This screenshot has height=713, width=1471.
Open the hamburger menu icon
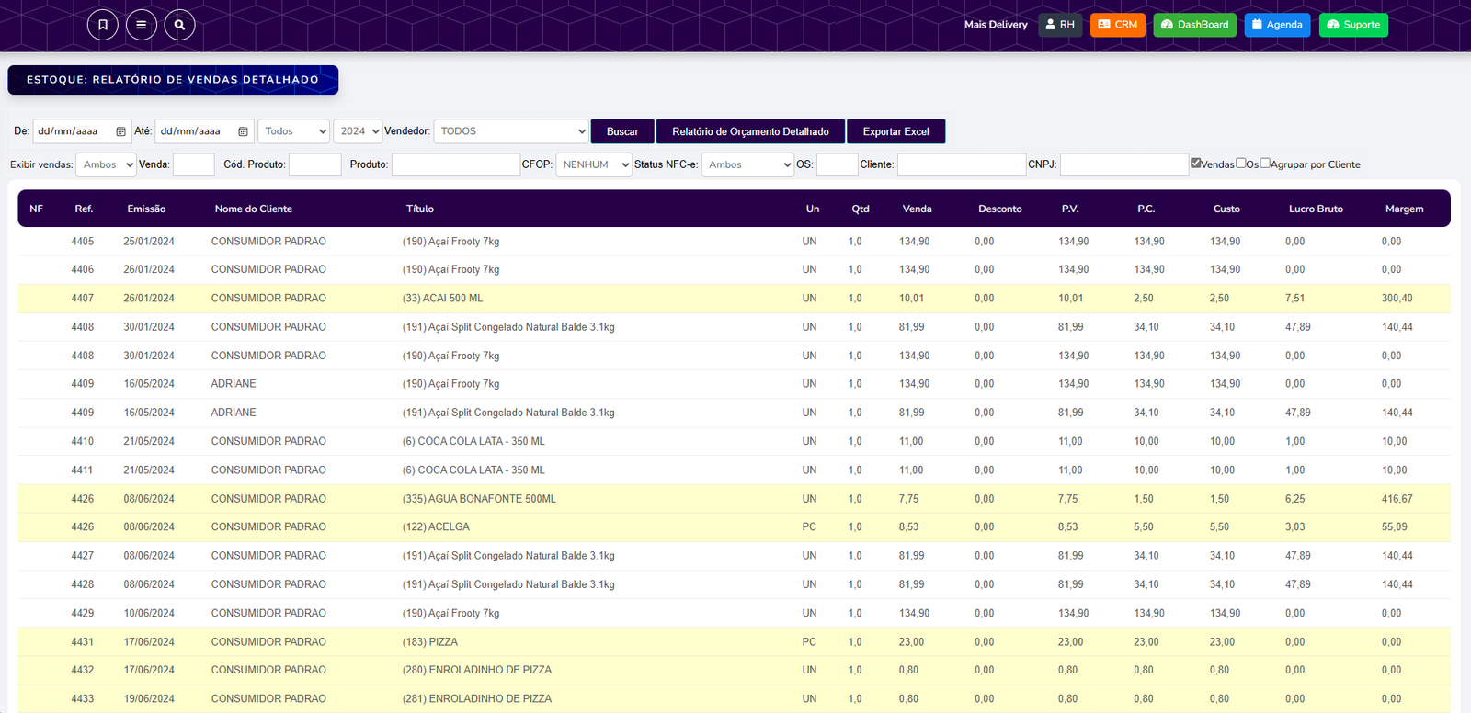tap(142, 25)
